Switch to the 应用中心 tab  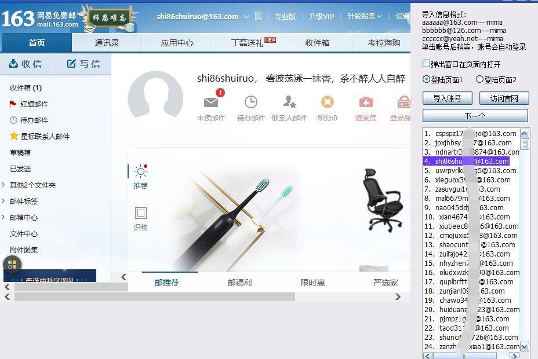tap(177, 43)
